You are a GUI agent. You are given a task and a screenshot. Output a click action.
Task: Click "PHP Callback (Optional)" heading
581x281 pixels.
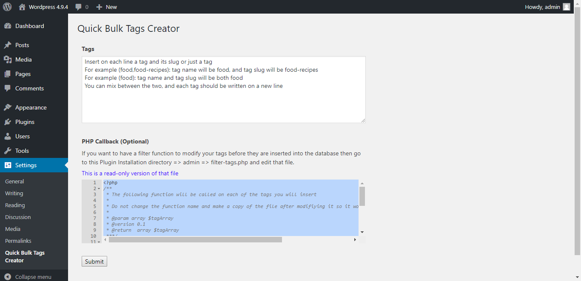click(x=115, y=141)
